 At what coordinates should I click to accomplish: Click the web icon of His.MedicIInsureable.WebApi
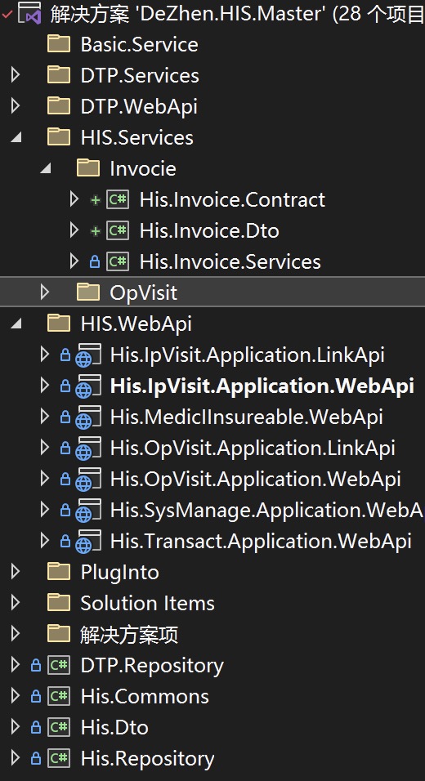click(x=87, y=417)
